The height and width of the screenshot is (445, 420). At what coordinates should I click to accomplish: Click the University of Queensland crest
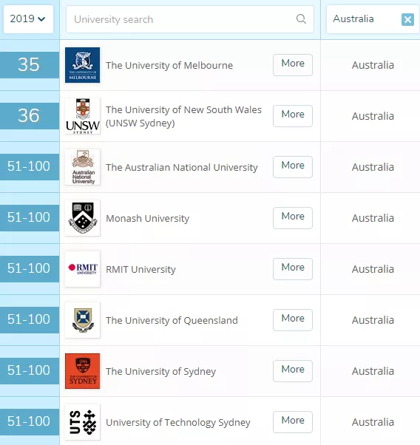tap(82, 320)
